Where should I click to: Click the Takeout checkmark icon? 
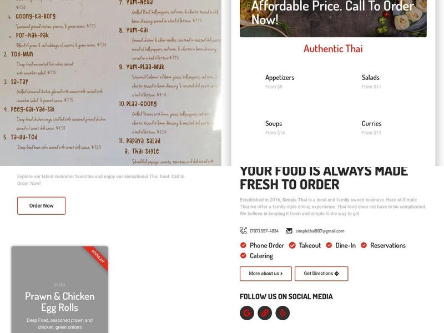coord(292,245)
